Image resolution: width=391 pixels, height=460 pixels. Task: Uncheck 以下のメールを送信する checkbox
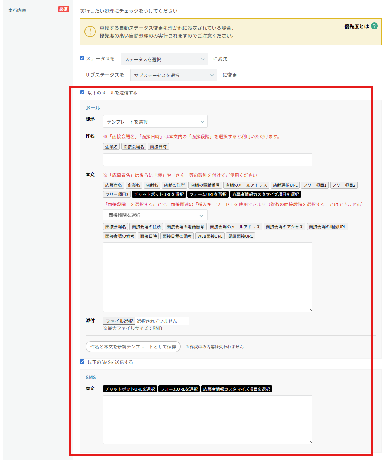82,93
